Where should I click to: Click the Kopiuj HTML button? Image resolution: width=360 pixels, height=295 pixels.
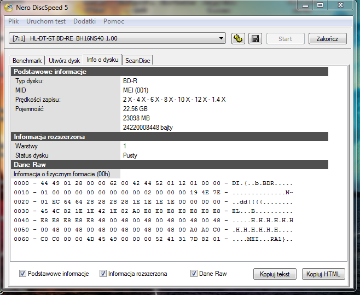[x=323, y=274]
